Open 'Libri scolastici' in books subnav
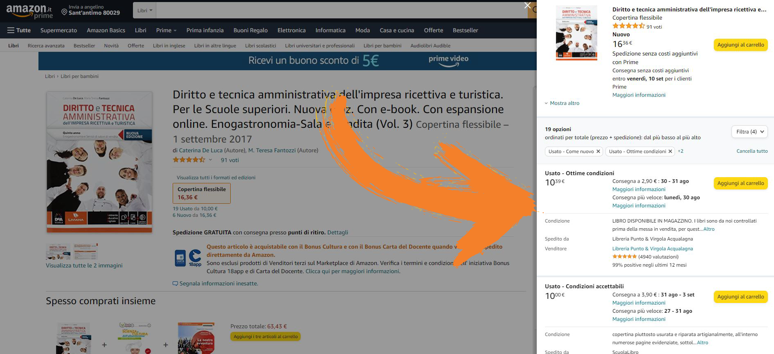 (x=261, y=46)
